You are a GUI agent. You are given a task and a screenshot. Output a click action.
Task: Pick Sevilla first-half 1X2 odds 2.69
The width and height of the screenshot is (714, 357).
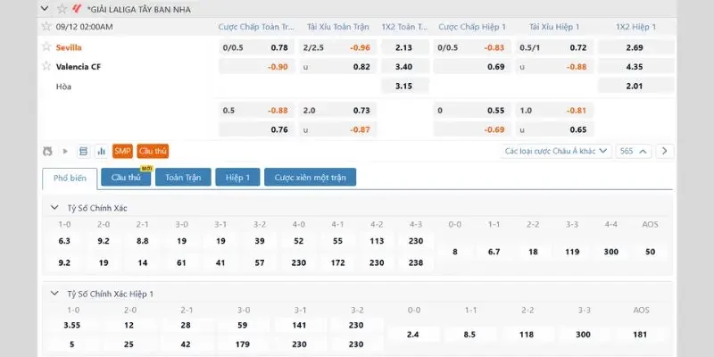pos(635,47)
